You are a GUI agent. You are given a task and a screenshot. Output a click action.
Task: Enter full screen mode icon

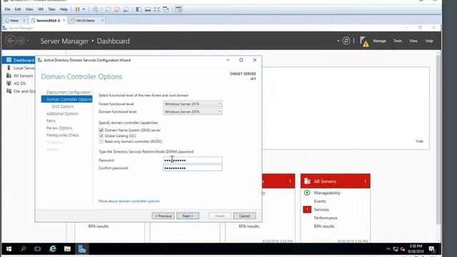point(157,9)
